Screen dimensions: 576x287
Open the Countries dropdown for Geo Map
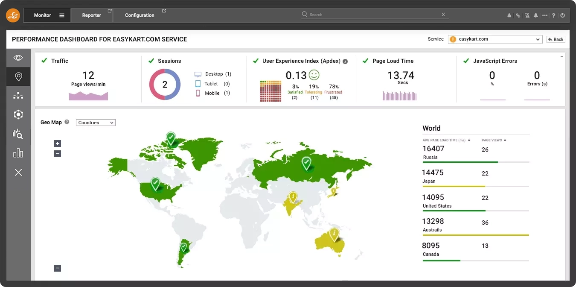click(x=96, y=123)
